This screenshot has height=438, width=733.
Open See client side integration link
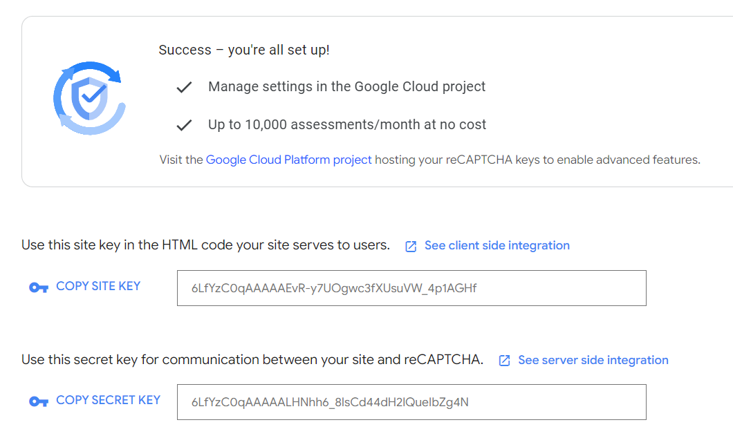tap(497, 246)
